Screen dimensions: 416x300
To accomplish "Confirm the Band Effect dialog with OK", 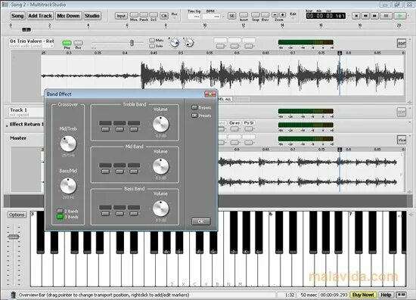I will (x=201, y=221).
